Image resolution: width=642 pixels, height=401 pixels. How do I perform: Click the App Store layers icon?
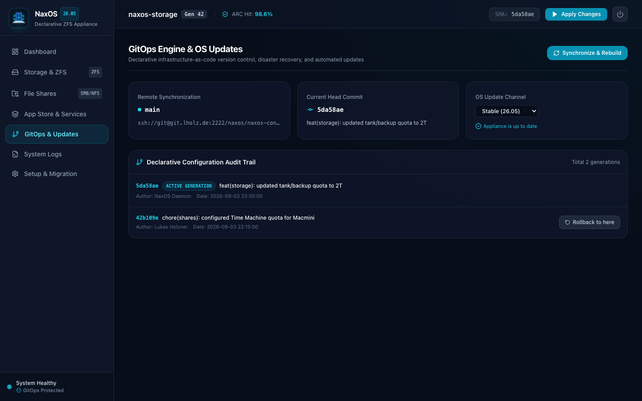(x=15, y=114)
